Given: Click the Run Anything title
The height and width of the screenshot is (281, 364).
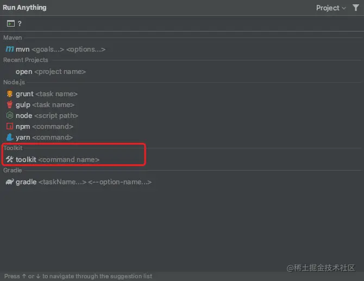Looking at the screenshot, I should (x=24, y=8).
